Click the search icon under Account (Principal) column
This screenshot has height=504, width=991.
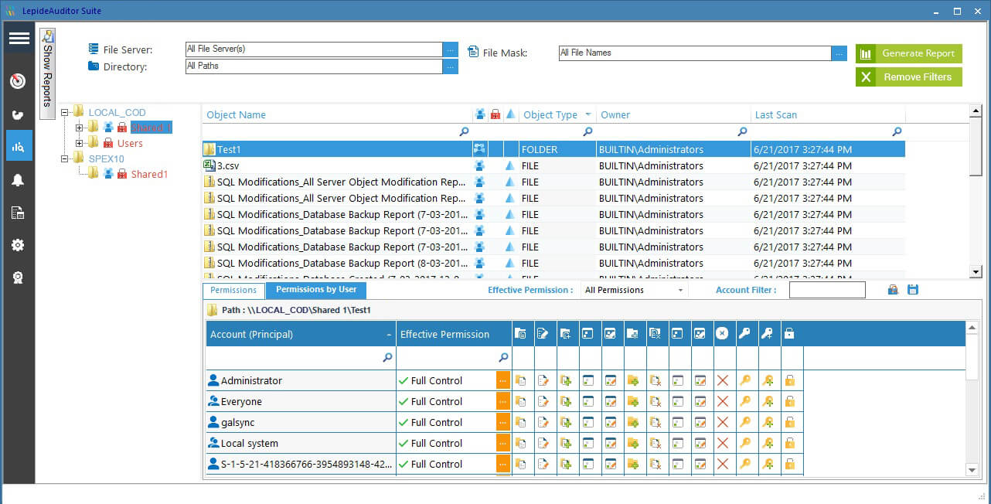(x=387, y=357)
